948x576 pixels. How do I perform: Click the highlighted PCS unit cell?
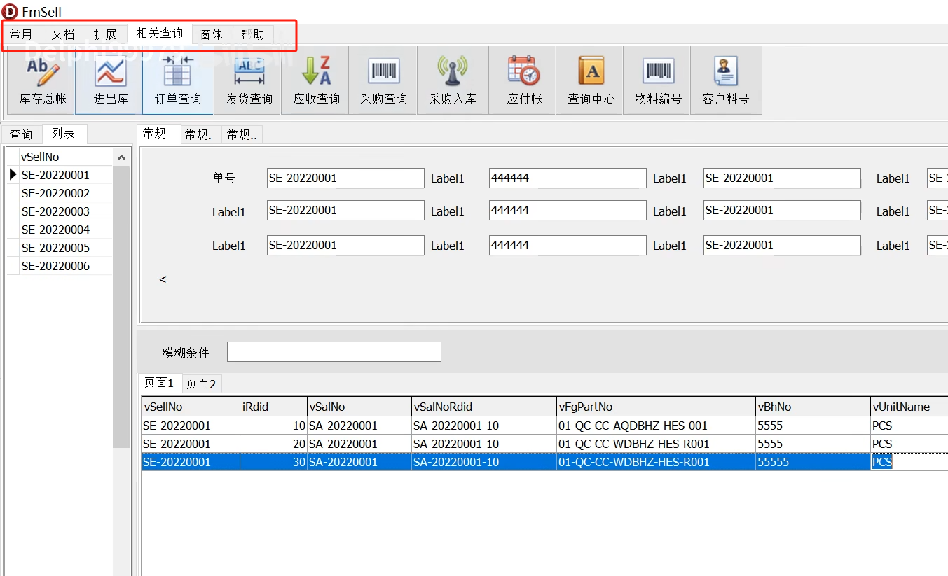click(909, 462)
